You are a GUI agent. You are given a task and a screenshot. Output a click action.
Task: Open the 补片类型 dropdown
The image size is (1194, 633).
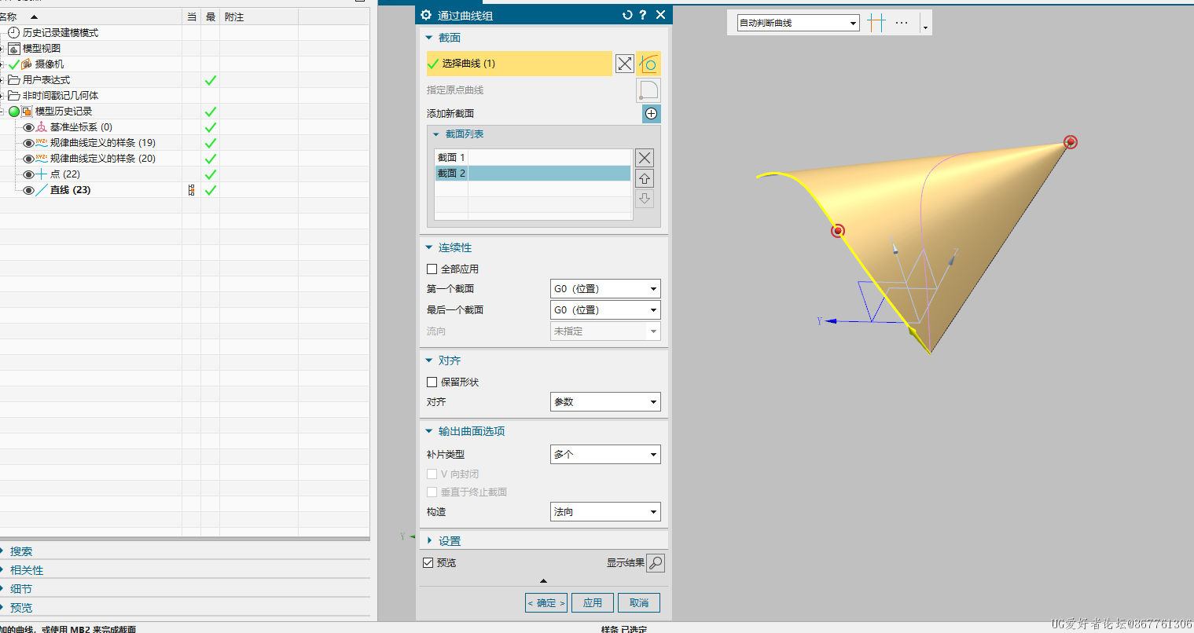[605, 455]
